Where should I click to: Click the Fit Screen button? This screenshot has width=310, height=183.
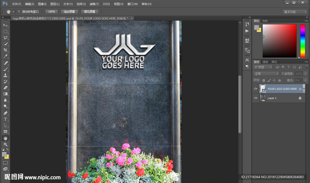[x=69, y=12]
